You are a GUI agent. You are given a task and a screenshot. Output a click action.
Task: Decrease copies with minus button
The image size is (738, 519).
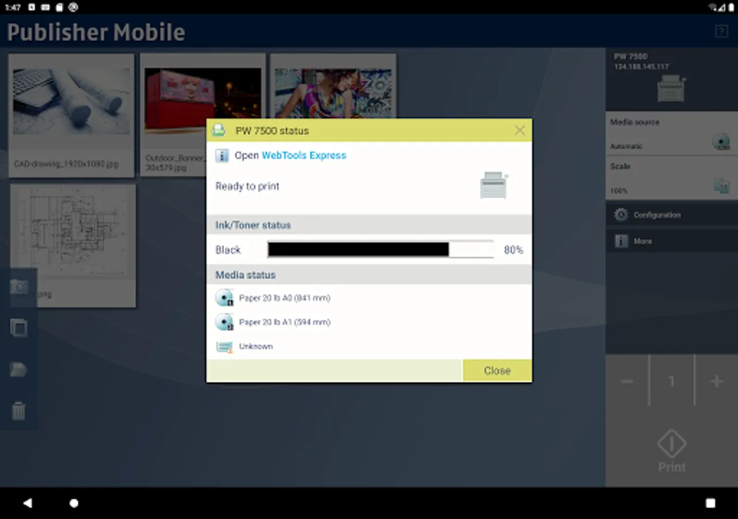pyautogui.click(x=627, y=381)
